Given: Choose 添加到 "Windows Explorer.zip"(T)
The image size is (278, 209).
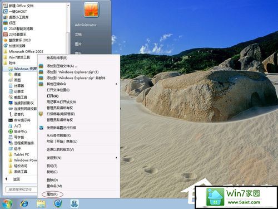Looking at the screenshot, I should pos(72,72).
